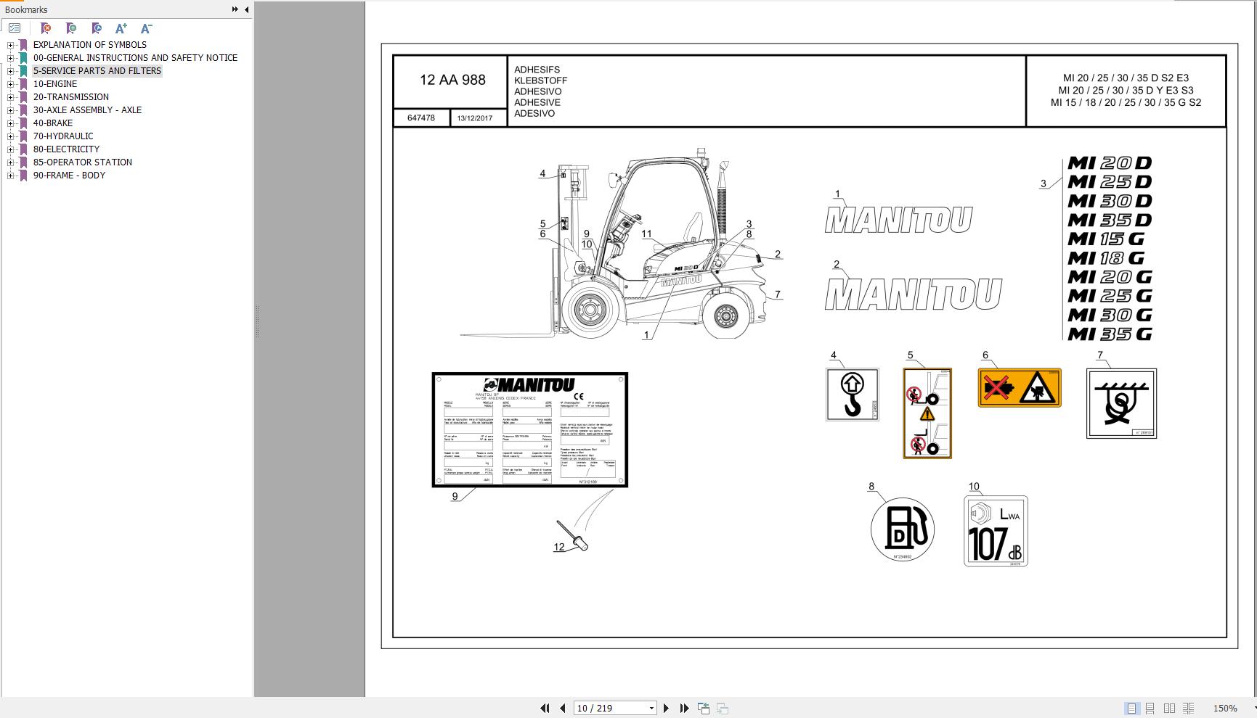Screen dimensions: 1257x718
Task: Open the 80-ELECTRICITY bookmark
Action: [66, 149]
